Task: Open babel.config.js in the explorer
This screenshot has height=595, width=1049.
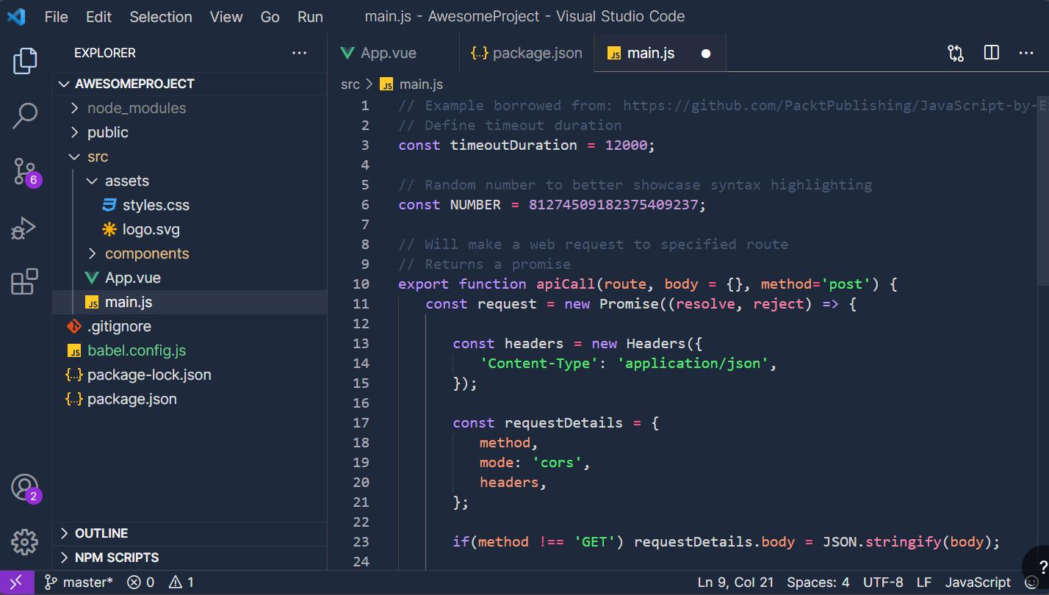Action: point(190,350)
